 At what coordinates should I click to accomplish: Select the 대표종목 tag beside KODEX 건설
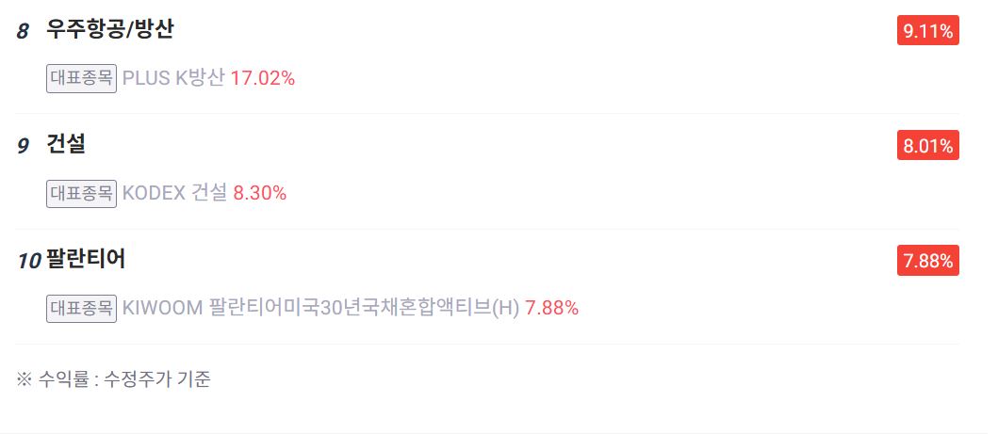(81, 193)
